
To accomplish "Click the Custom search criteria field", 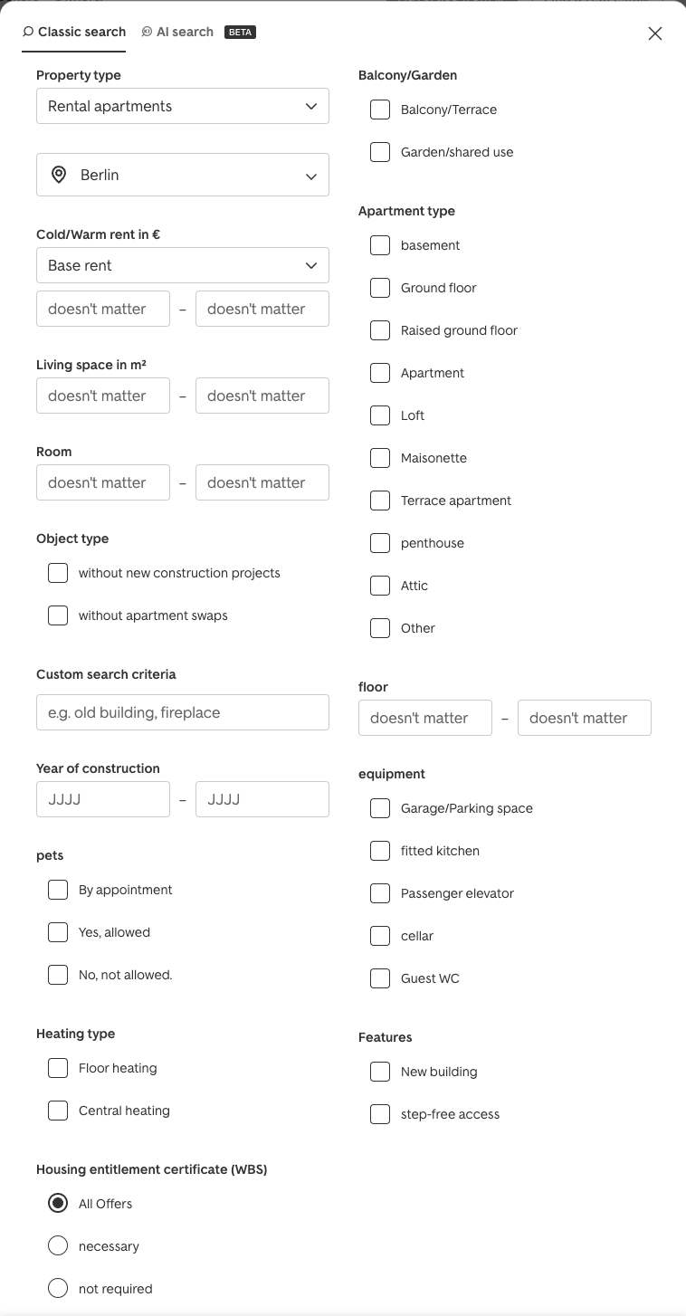I will (183, 712).
